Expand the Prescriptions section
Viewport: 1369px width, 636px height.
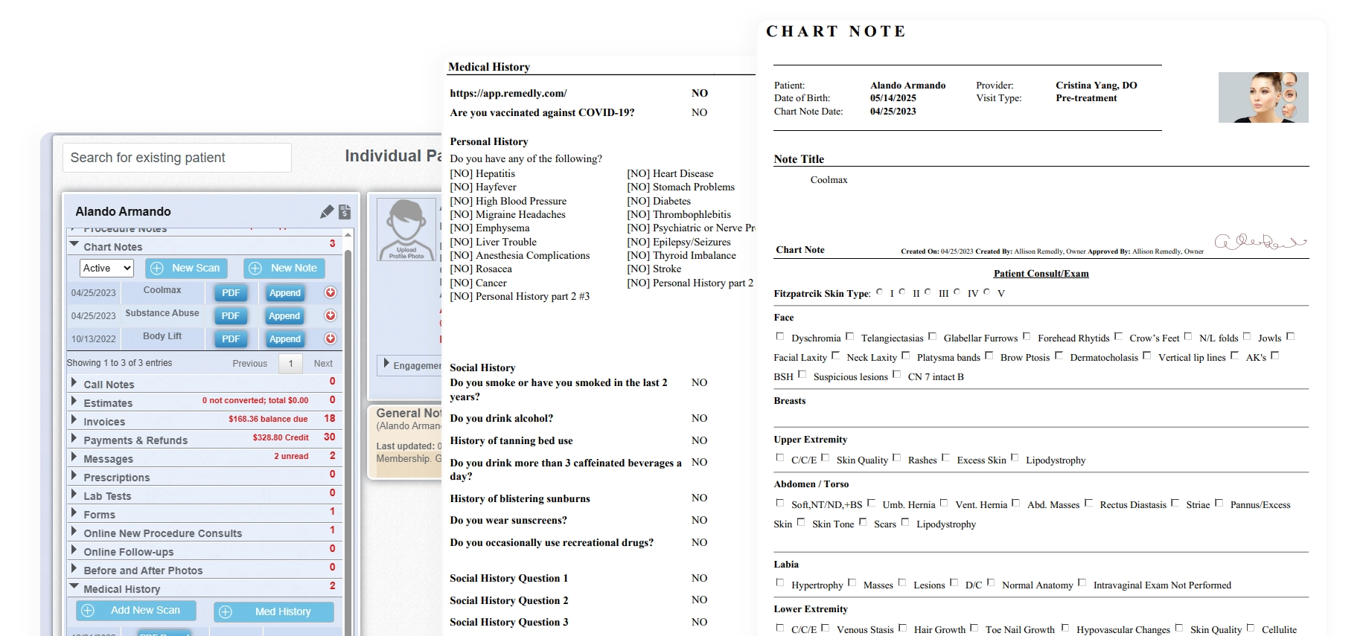[x=74, y=476]
